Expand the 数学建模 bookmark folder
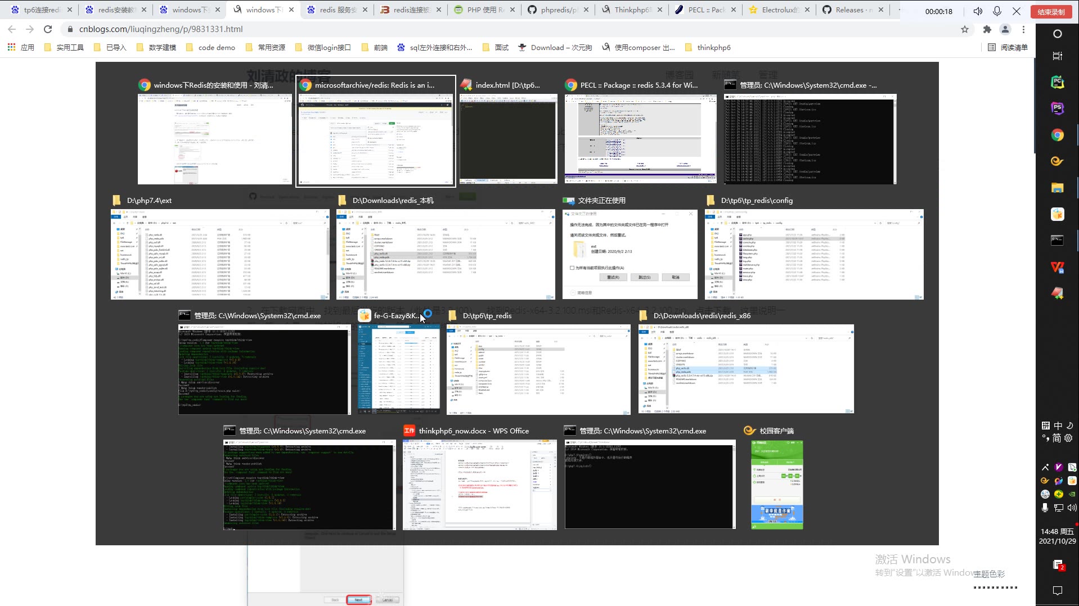The width and height of the screenshot is (1079, 606). [x=156, y=47]
